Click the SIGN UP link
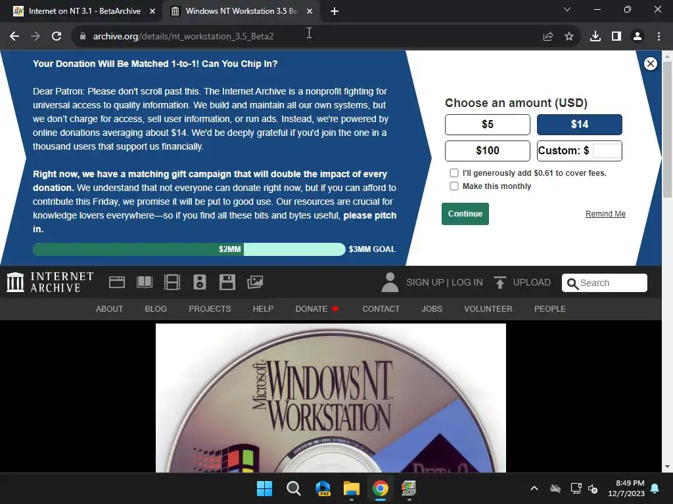The width and height of the screenshot is (673, 504). point(425,282)
